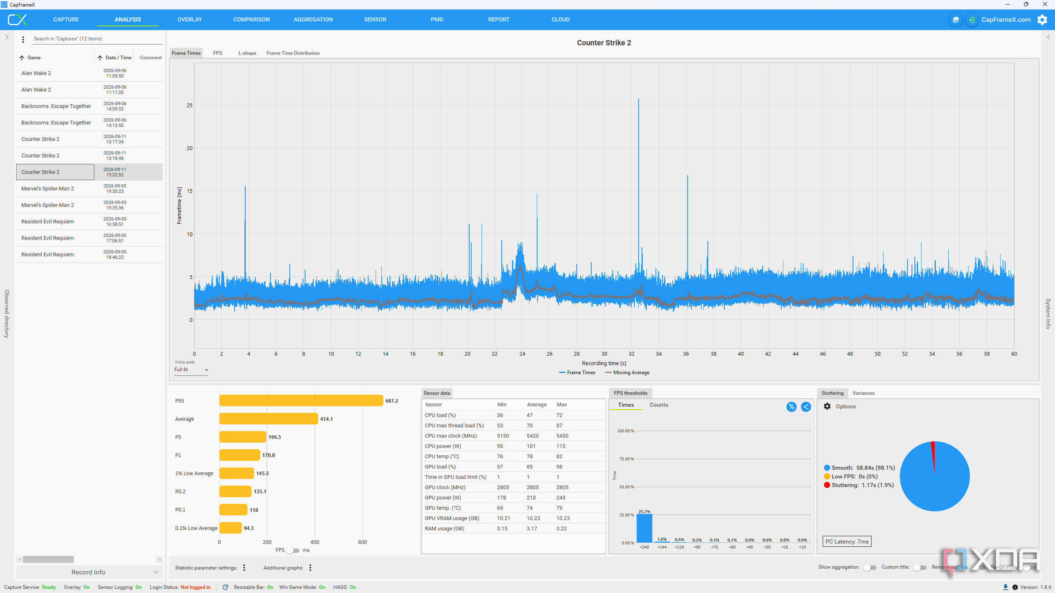Viewport: 1055px width, 593px height.
Task: Select Backrooms: Escape Together capture from 14:09:32
Action: click(x=89, y=106)
